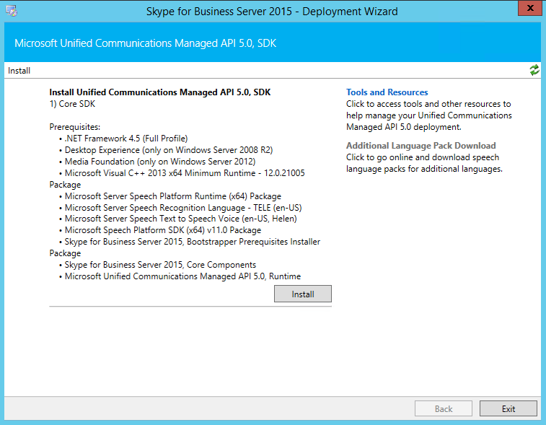
Task: Click 'Microsoft Speech Platform SDK (x64) v11.0 Package'
Action: (x=163, y=230)
